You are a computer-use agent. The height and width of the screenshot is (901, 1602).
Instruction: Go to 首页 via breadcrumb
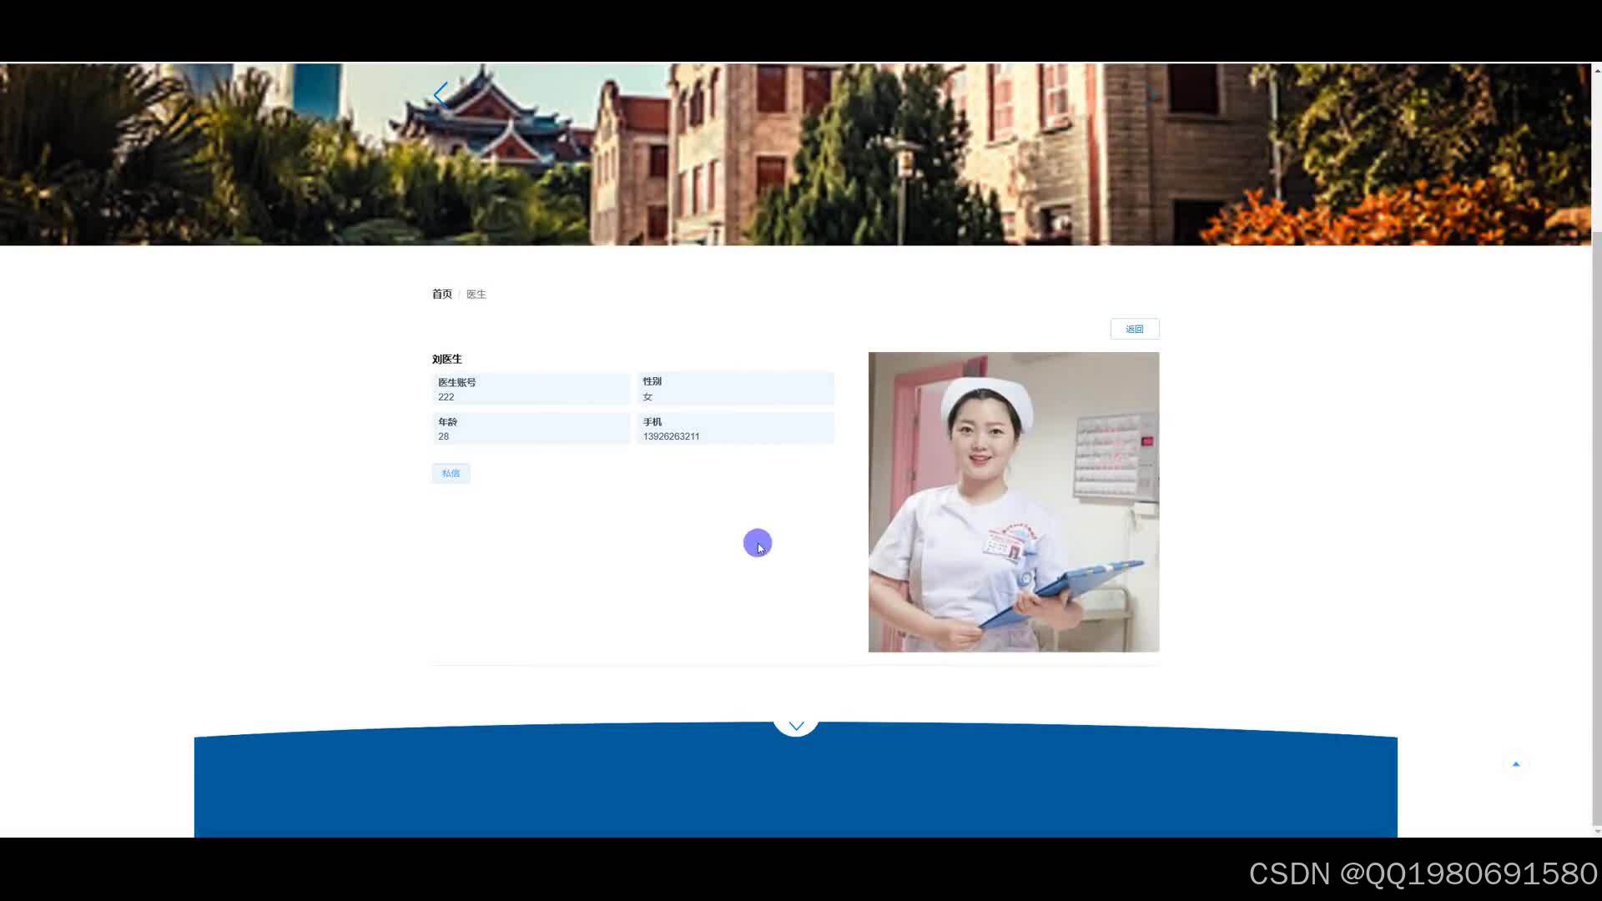click(441, 294)
